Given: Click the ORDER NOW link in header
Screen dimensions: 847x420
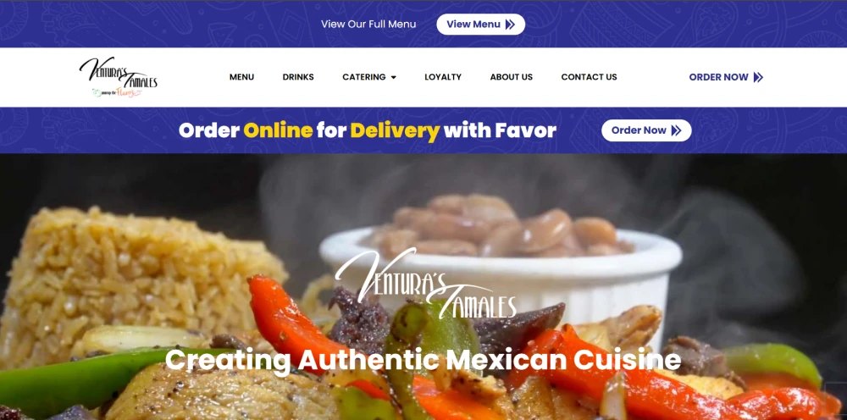Looking at the screenshot, I should [726, 77].
